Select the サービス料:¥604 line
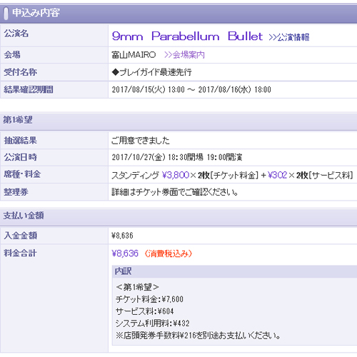 (x=145, y=311)
